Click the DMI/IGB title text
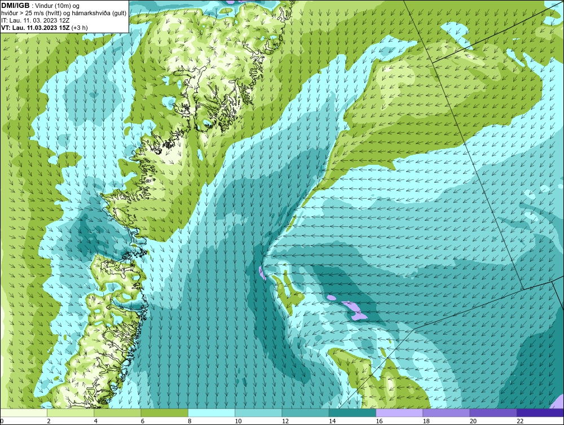Image resolution: width=564 pixels, height=425 pixels. pyautogui.click(x=15, y=6)
